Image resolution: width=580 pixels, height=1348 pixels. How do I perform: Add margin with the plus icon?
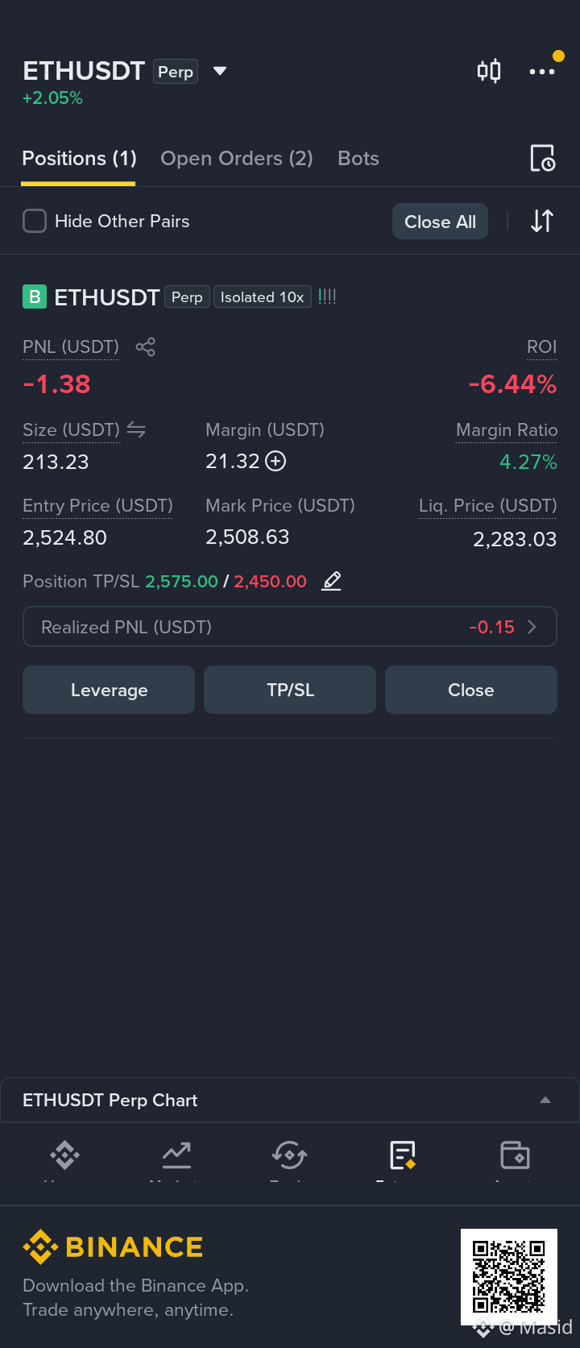coord(276,461)
